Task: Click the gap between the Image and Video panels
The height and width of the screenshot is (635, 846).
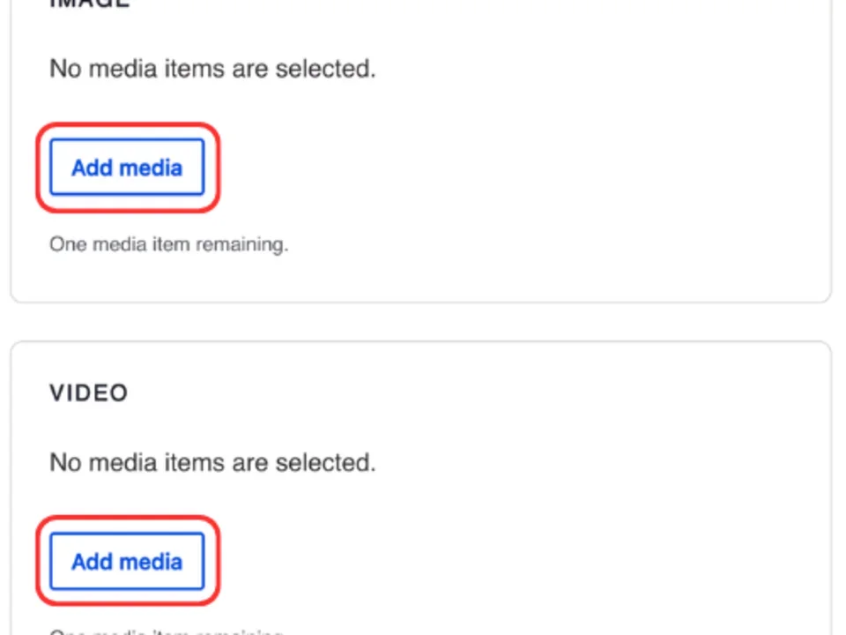Action: tap(421, 322)
